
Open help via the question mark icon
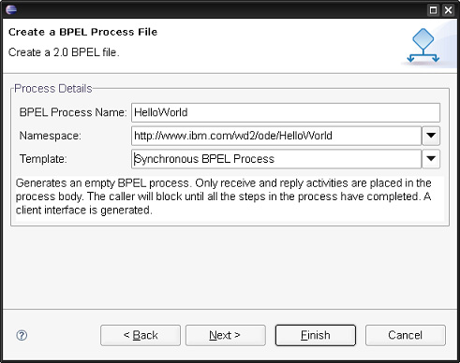[x=22, y=335]
